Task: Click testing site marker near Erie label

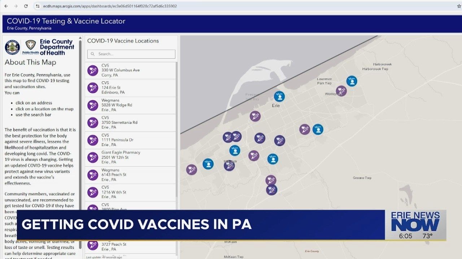Action: click(x=279, y=96)
